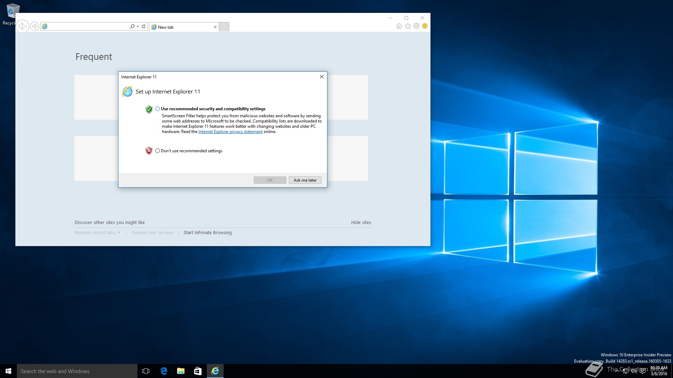Image resolution: width=673 pixels, height=378 pixels.
Task: Click the search magnifier in address bar
Action: (132, 26)
